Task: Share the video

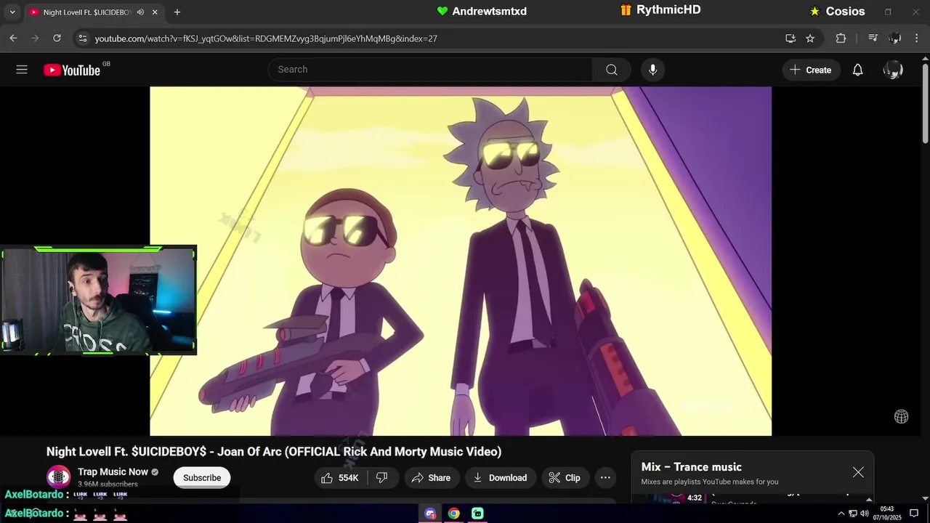Action: pyautogui.click(x=431, y=477)
